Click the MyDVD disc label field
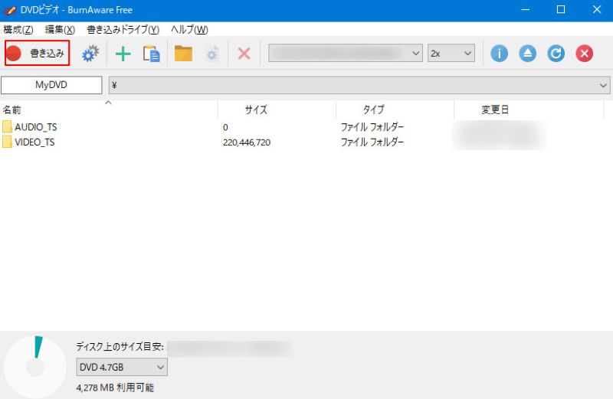The height and width of the screenshot is (399, 613). 51,85
